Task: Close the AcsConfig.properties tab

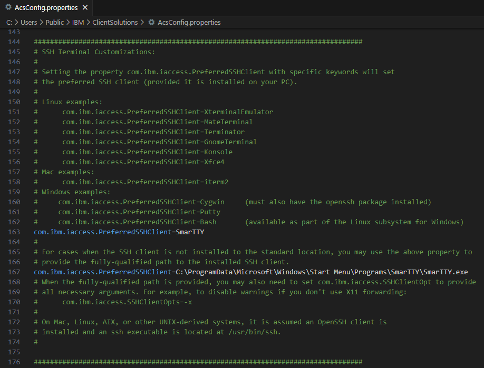Action: pos(85,8)
